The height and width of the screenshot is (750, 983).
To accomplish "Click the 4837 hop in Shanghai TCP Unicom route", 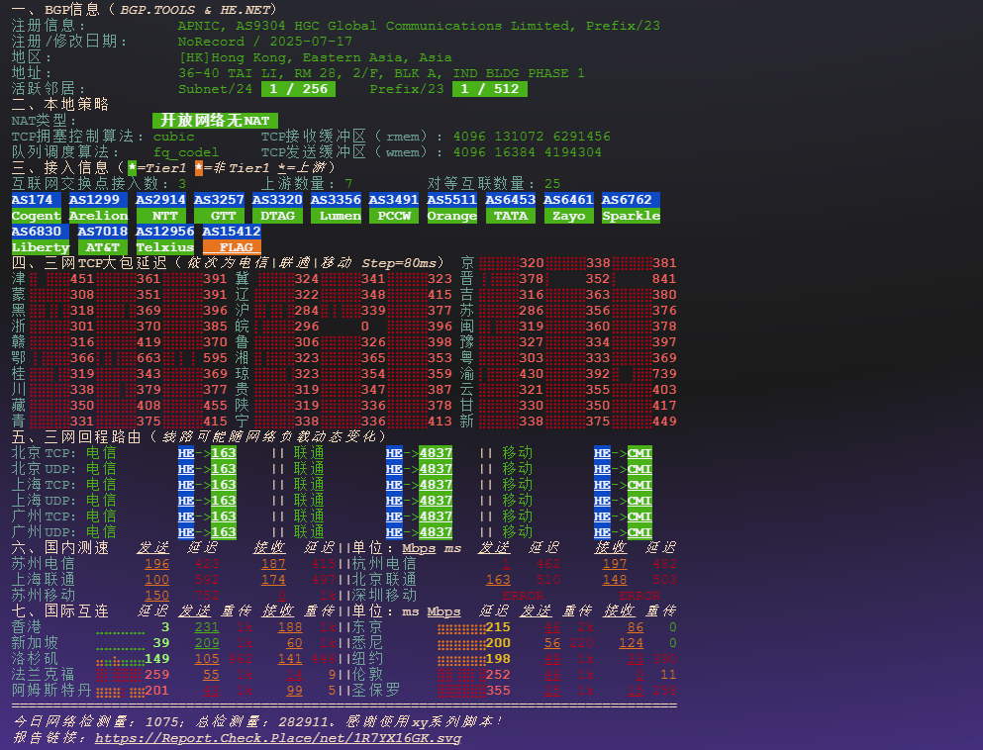I will point(436,485).
